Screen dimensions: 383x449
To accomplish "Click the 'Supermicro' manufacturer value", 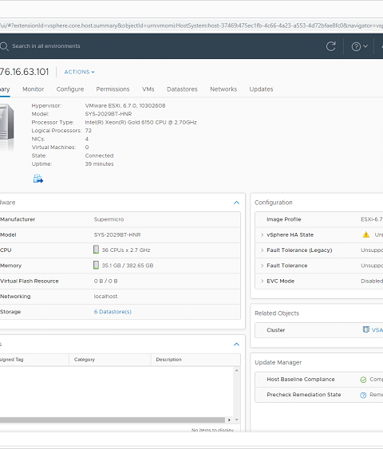I will 109,219.
